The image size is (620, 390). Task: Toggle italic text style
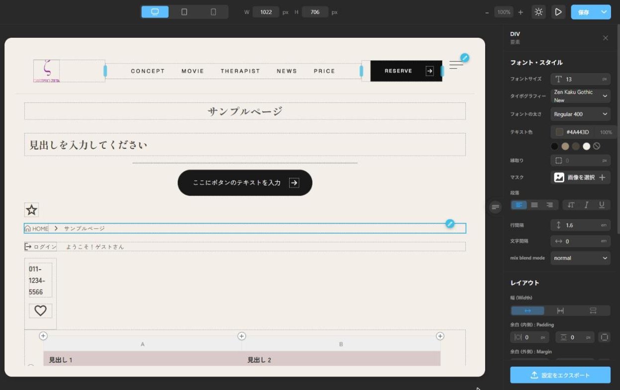586,205
